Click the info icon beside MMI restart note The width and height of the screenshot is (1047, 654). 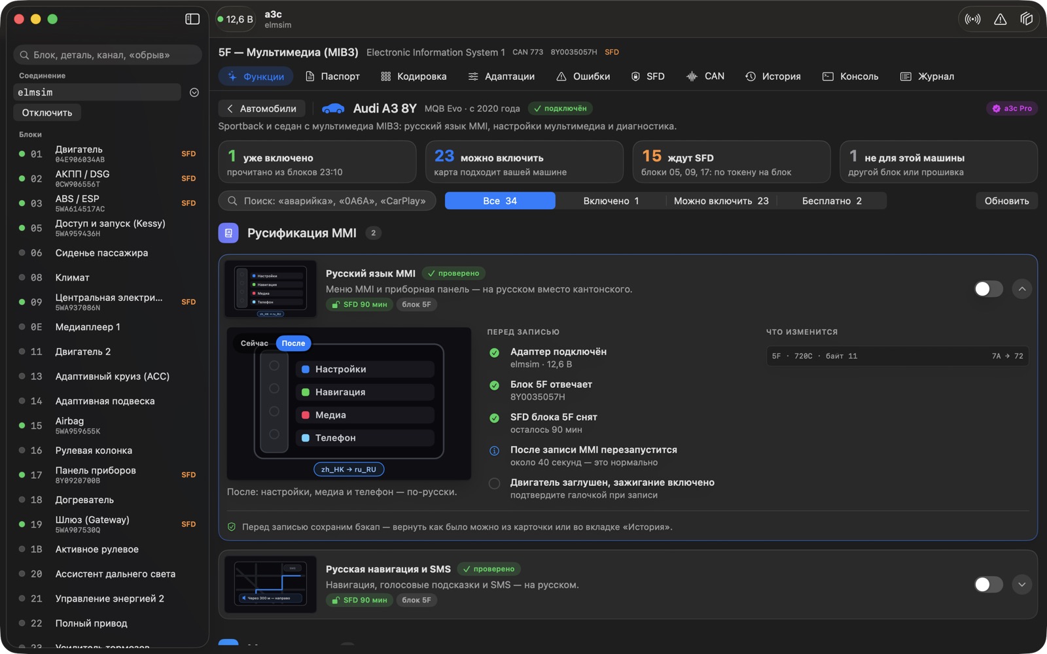click(x=495, y=451)
